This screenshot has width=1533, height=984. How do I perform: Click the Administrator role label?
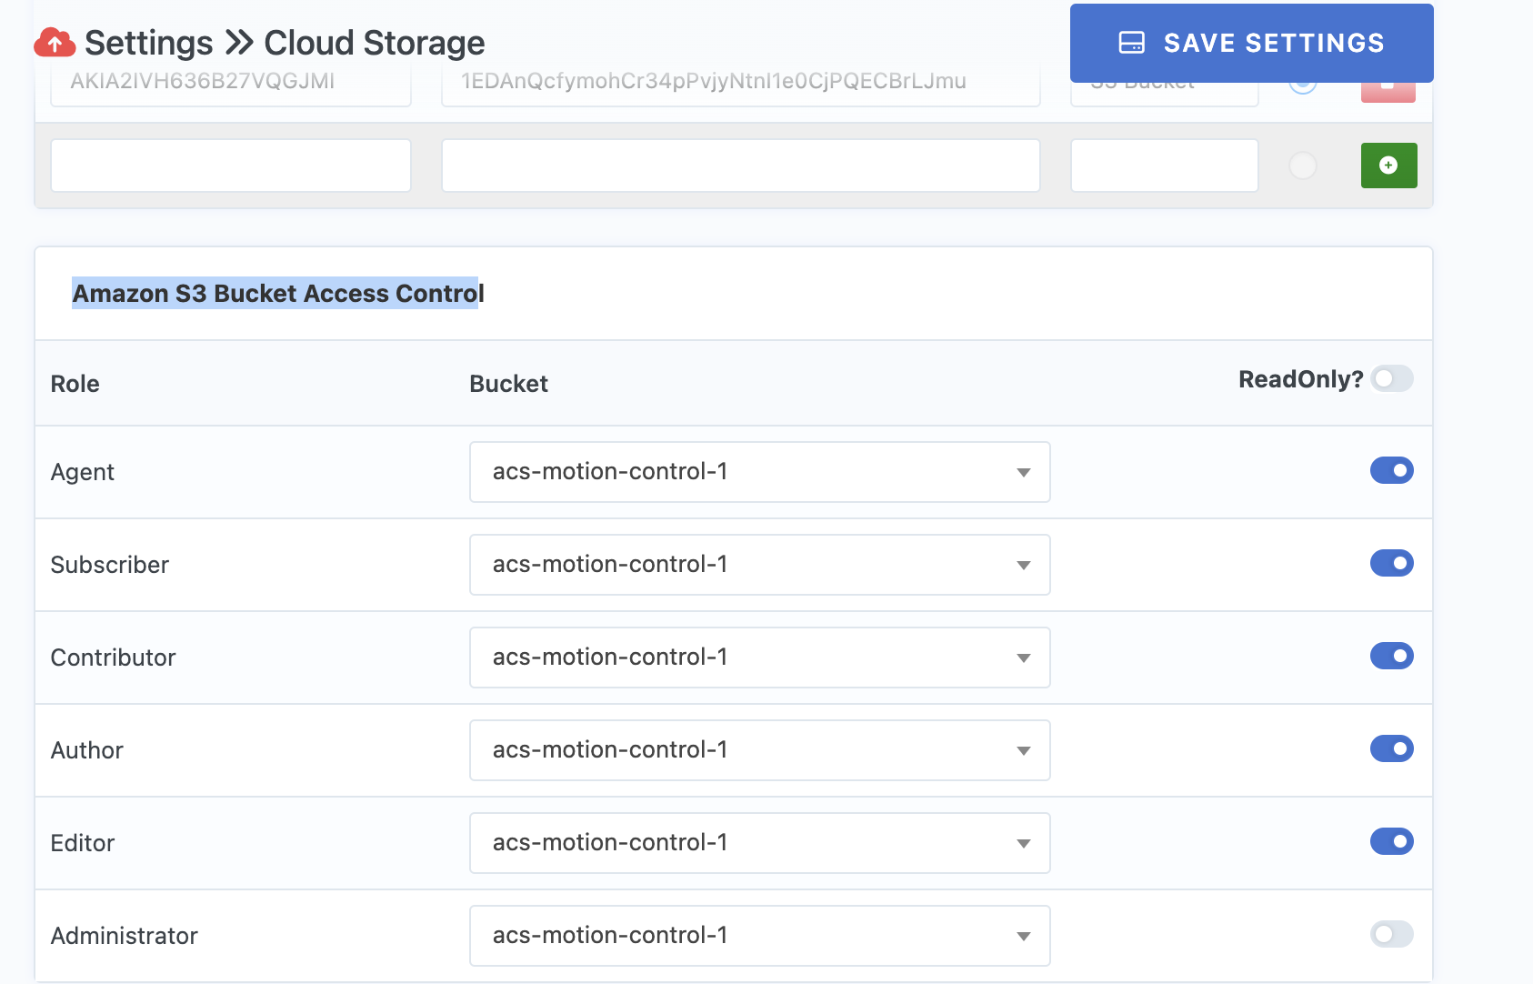pos(125,936)
